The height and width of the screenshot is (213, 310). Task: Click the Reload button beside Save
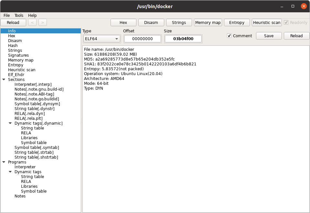coord(296,36)
